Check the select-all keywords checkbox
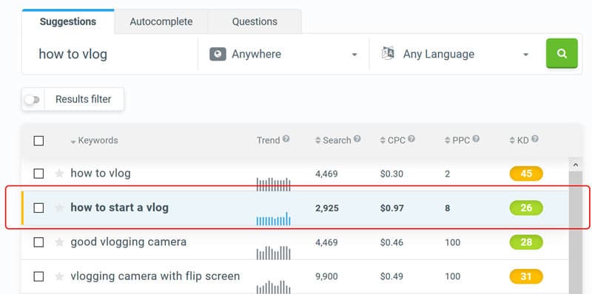The width and height of the screenshot is (592, 294). click(x=38, y=141)
